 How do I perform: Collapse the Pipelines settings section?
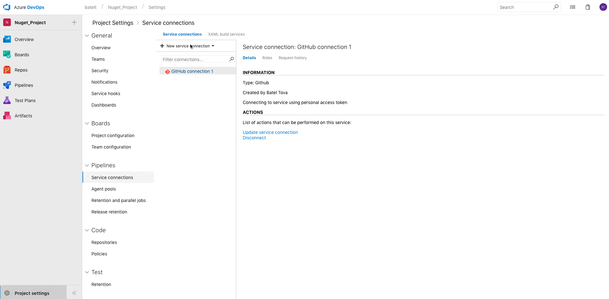click(87, 165)
